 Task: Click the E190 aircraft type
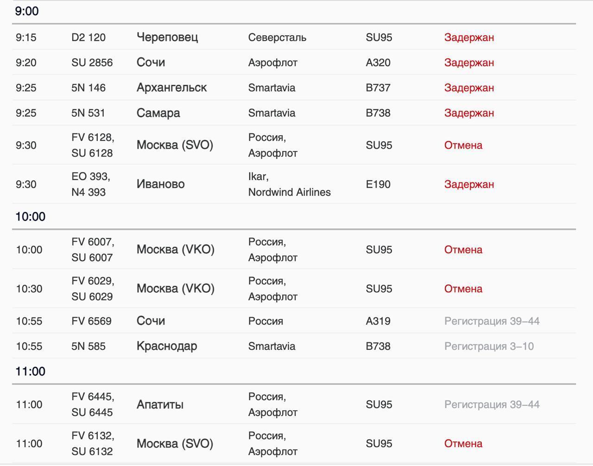tap(378, 184)
